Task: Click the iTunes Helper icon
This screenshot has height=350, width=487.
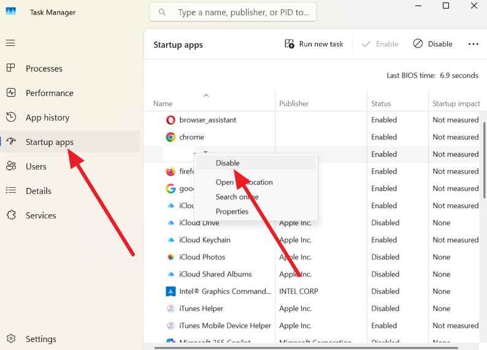Action: pos(171,308)
